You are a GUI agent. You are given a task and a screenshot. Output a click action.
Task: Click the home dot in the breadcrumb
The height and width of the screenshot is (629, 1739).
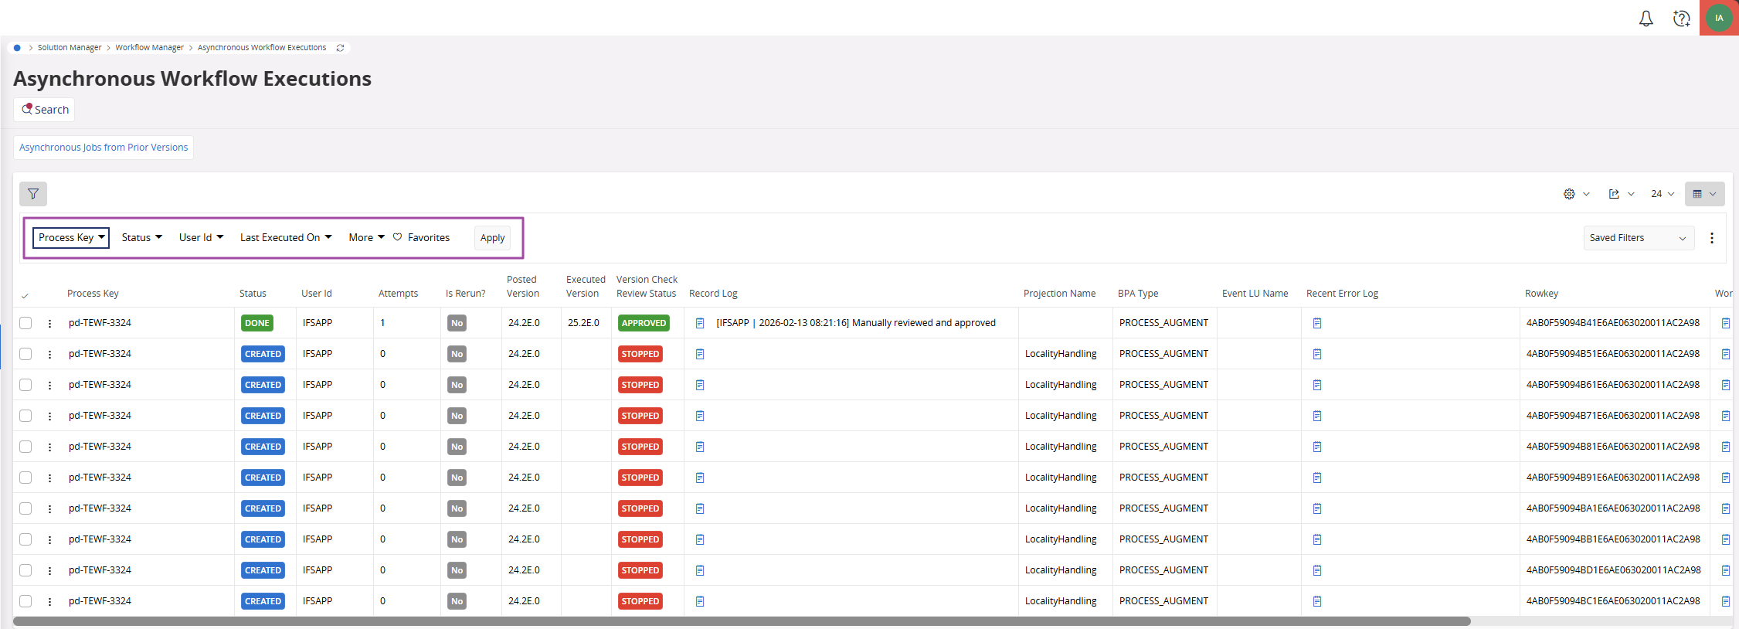tap(17, 48)
